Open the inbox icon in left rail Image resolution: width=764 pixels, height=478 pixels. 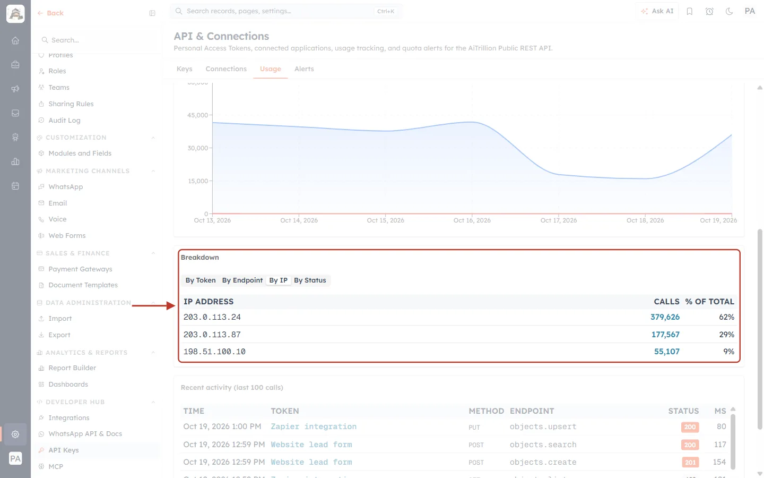(x=15, y=113)
